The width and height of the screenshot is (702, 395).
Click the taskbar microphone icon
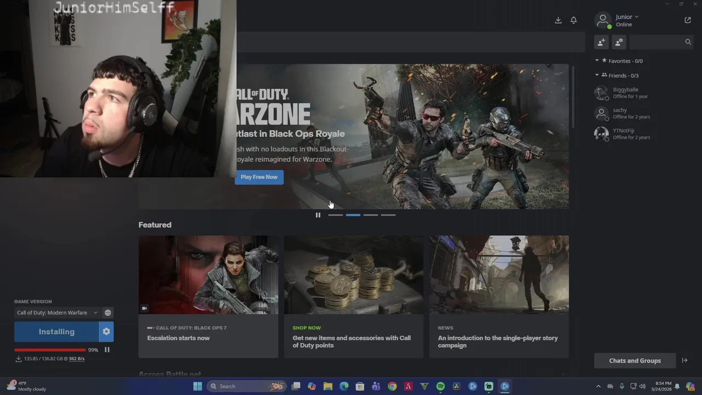[x=621, y=386]
